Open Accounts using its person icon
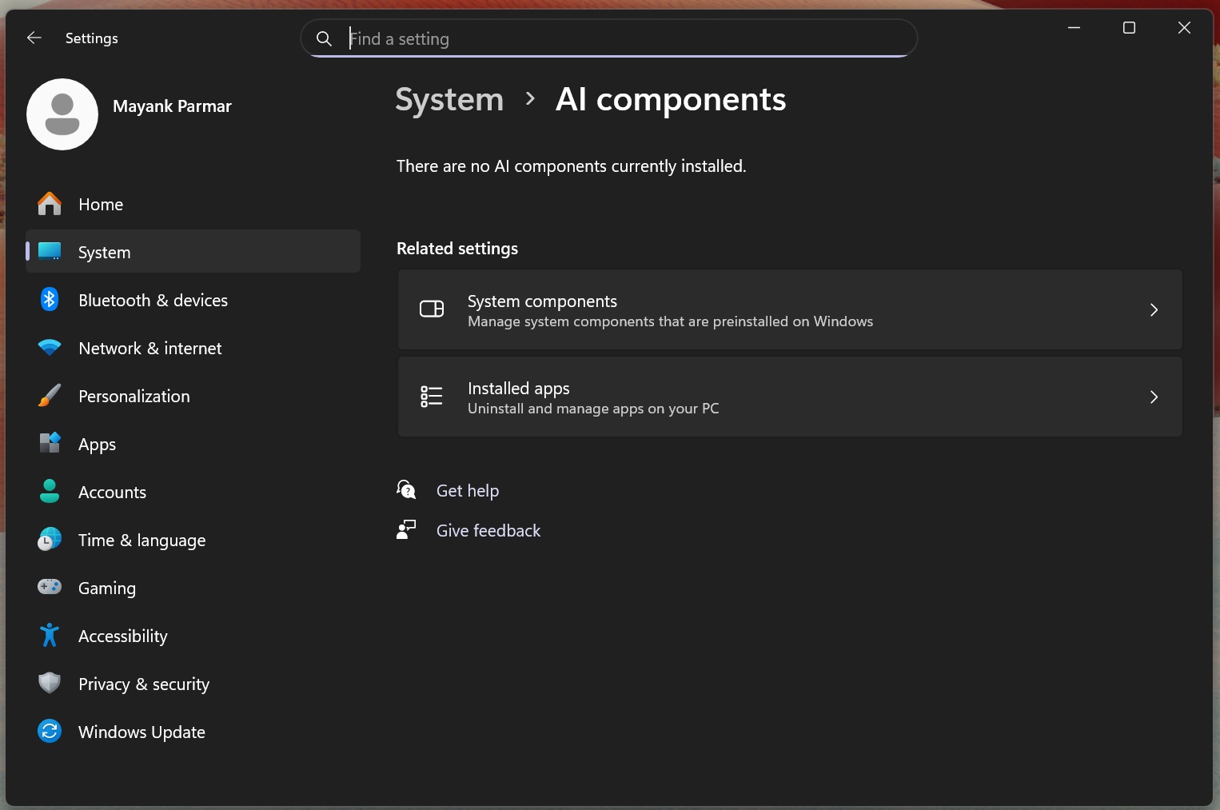Viewport: 1220px width, 810px height. coord(50,492)
